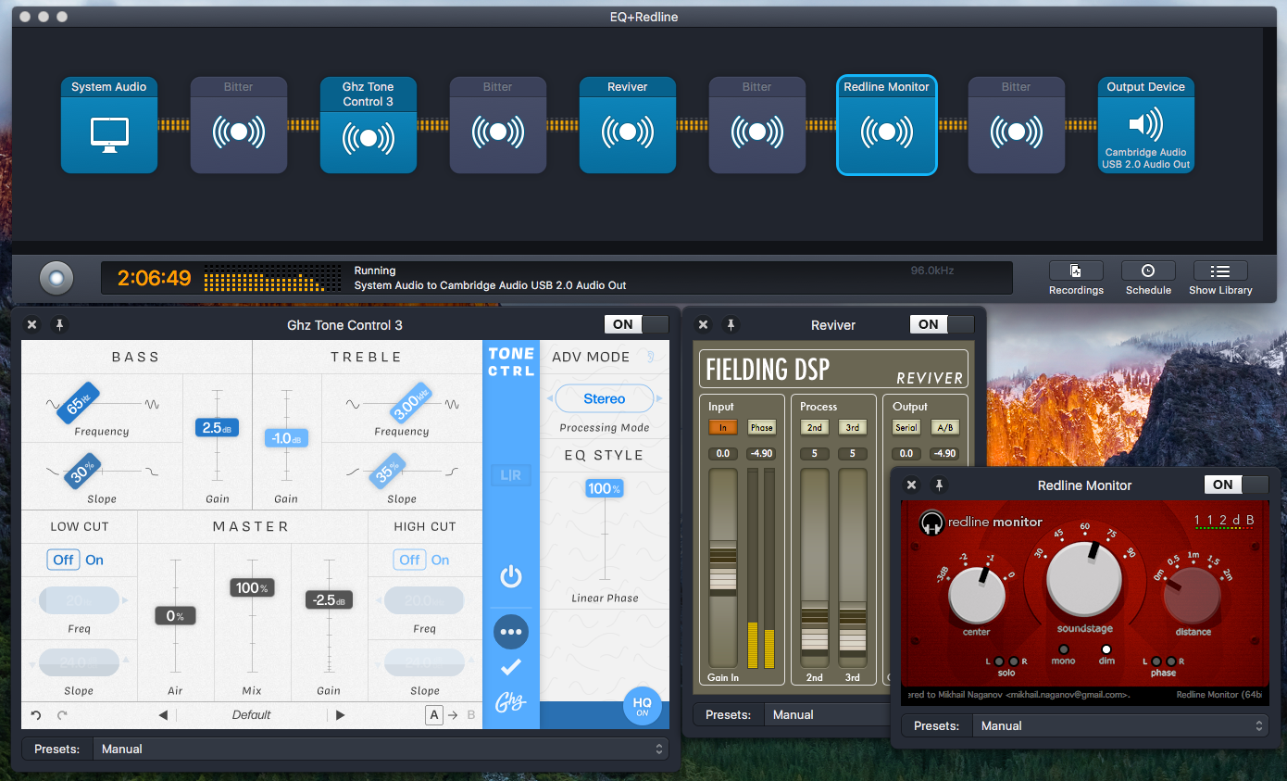Click the In button in Reviver Input
The height and width of the screenshot is (781, 1287).
tap(722, 427)
